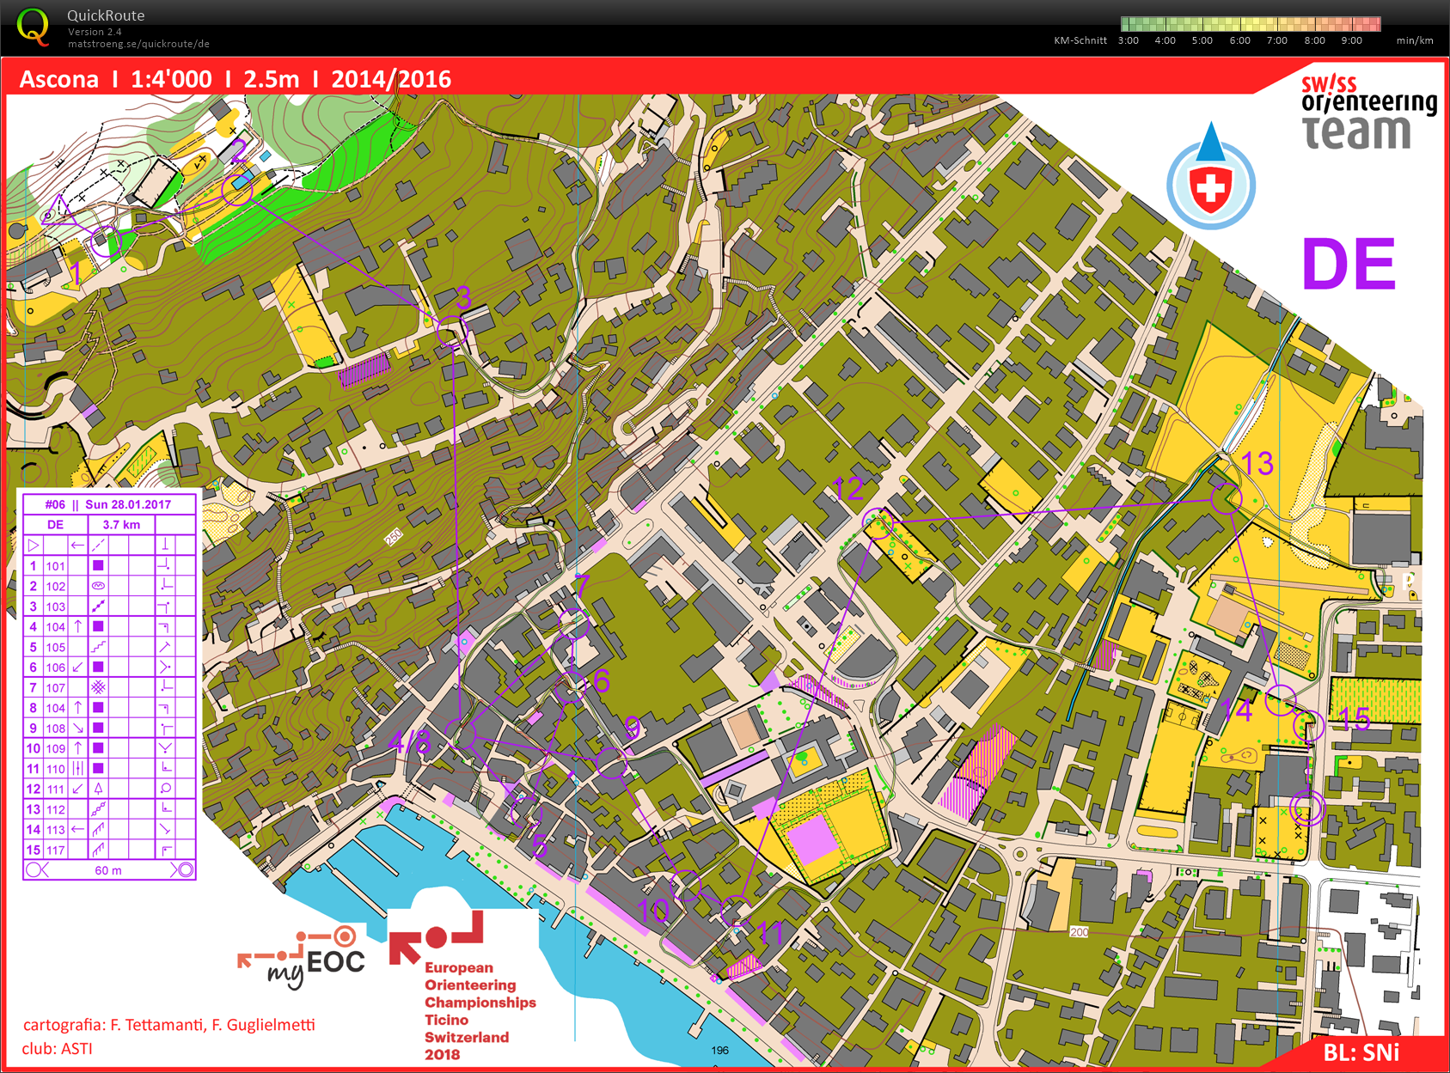Click the 60 m finish row in table
Screen dimensions: 1450x1073
click(108, 870)
